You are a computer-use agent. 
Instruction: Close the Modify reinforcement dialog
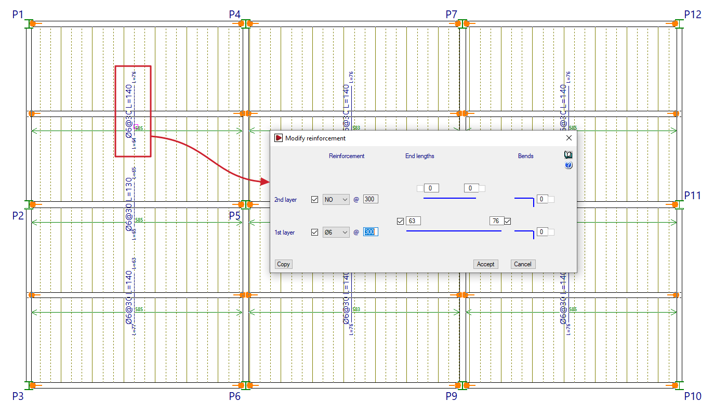[568, 138]
